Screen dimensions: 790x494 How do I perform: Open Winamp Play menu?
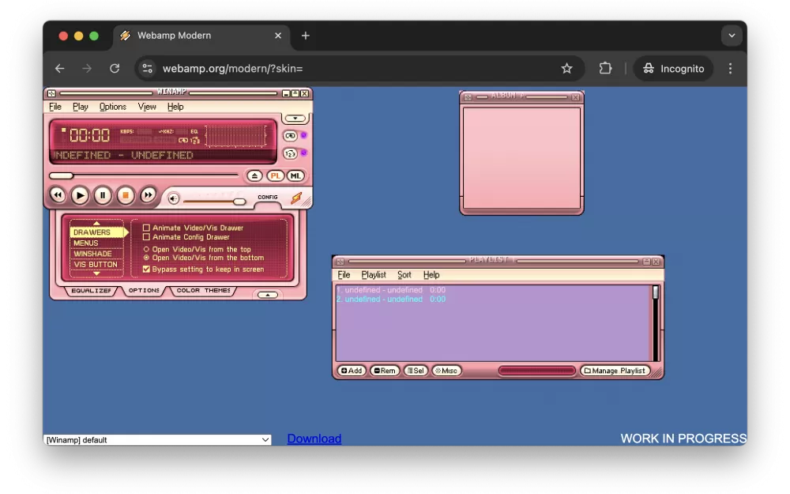(x=80, y=107)
